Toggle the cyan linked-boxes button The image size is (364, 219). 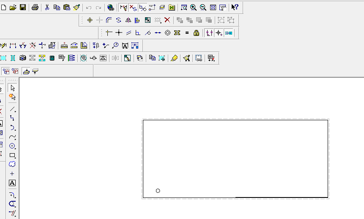point(229,33)
